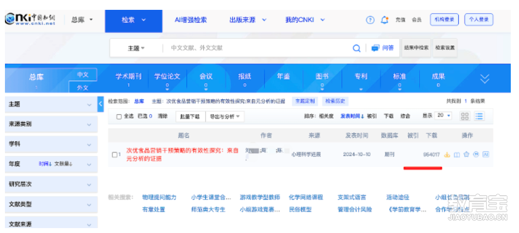Switch to list view icon
This screenshot has height=233, width=519.
click(x=479, y=116)
